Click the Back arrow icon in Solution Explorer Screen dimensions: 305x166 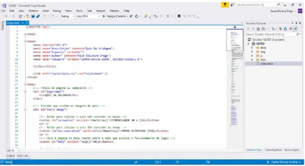(x=248, y=29)
